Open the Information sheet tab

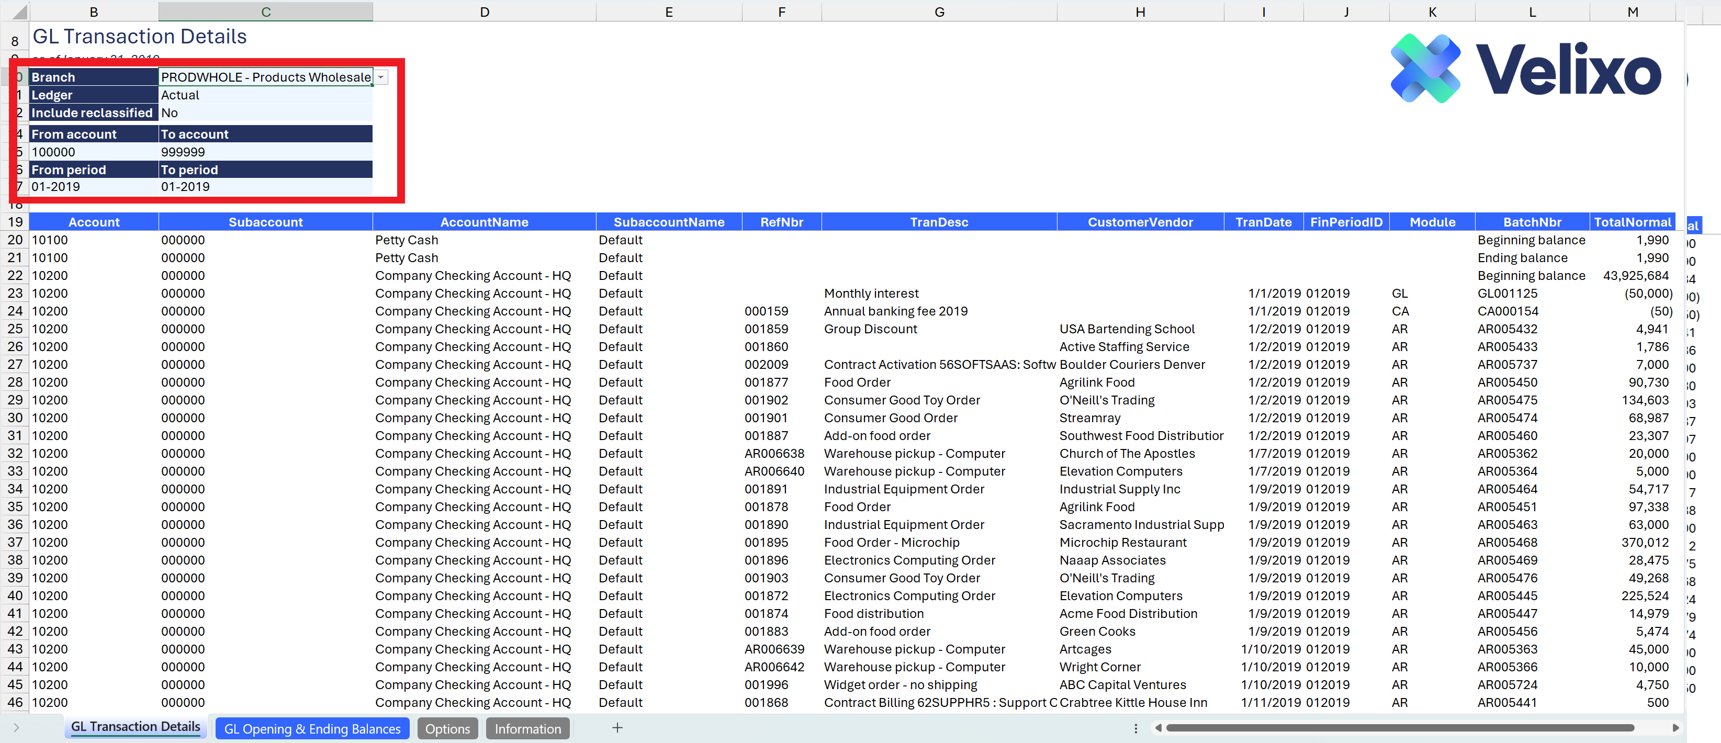pos(527,729)
